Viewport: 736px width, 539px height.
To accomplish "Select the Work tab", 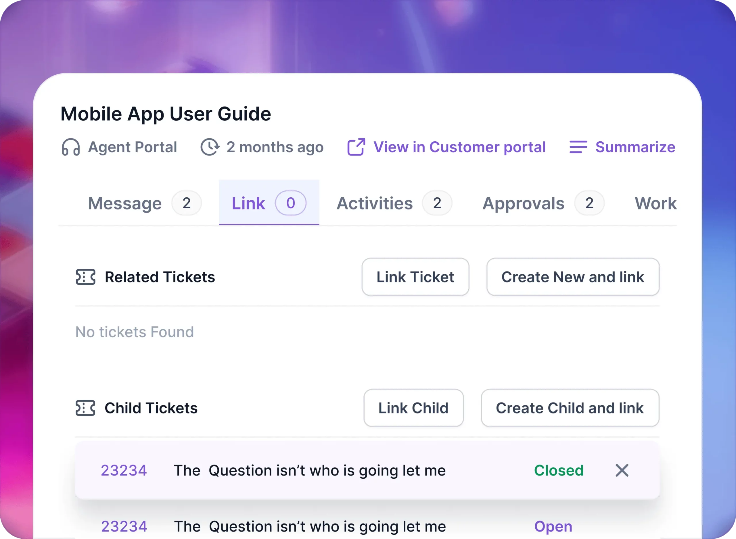I will tap(656, 203).
